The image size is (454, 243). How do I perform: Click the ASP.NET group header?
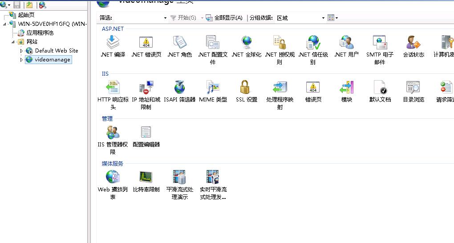[x=113, y=28]
